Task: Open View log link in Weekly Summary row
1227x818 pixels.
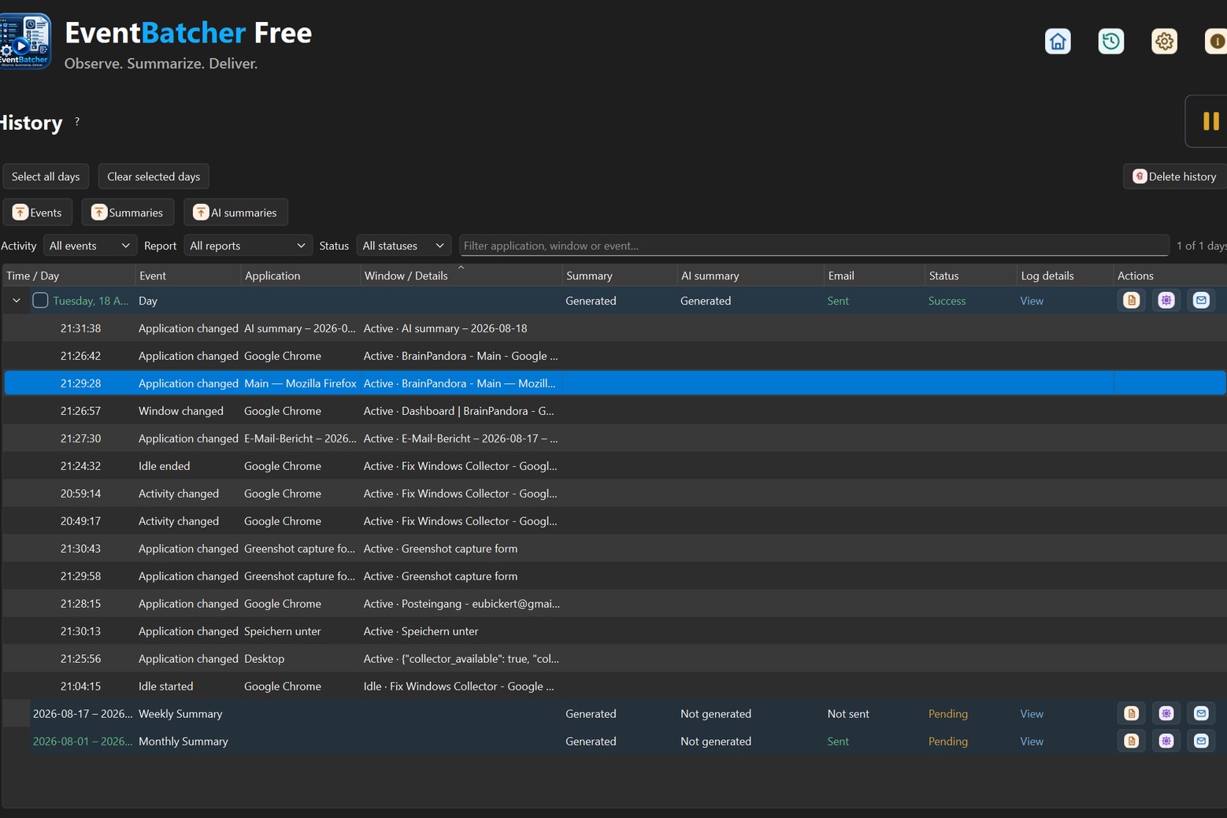Action: tap(1032, 713)
